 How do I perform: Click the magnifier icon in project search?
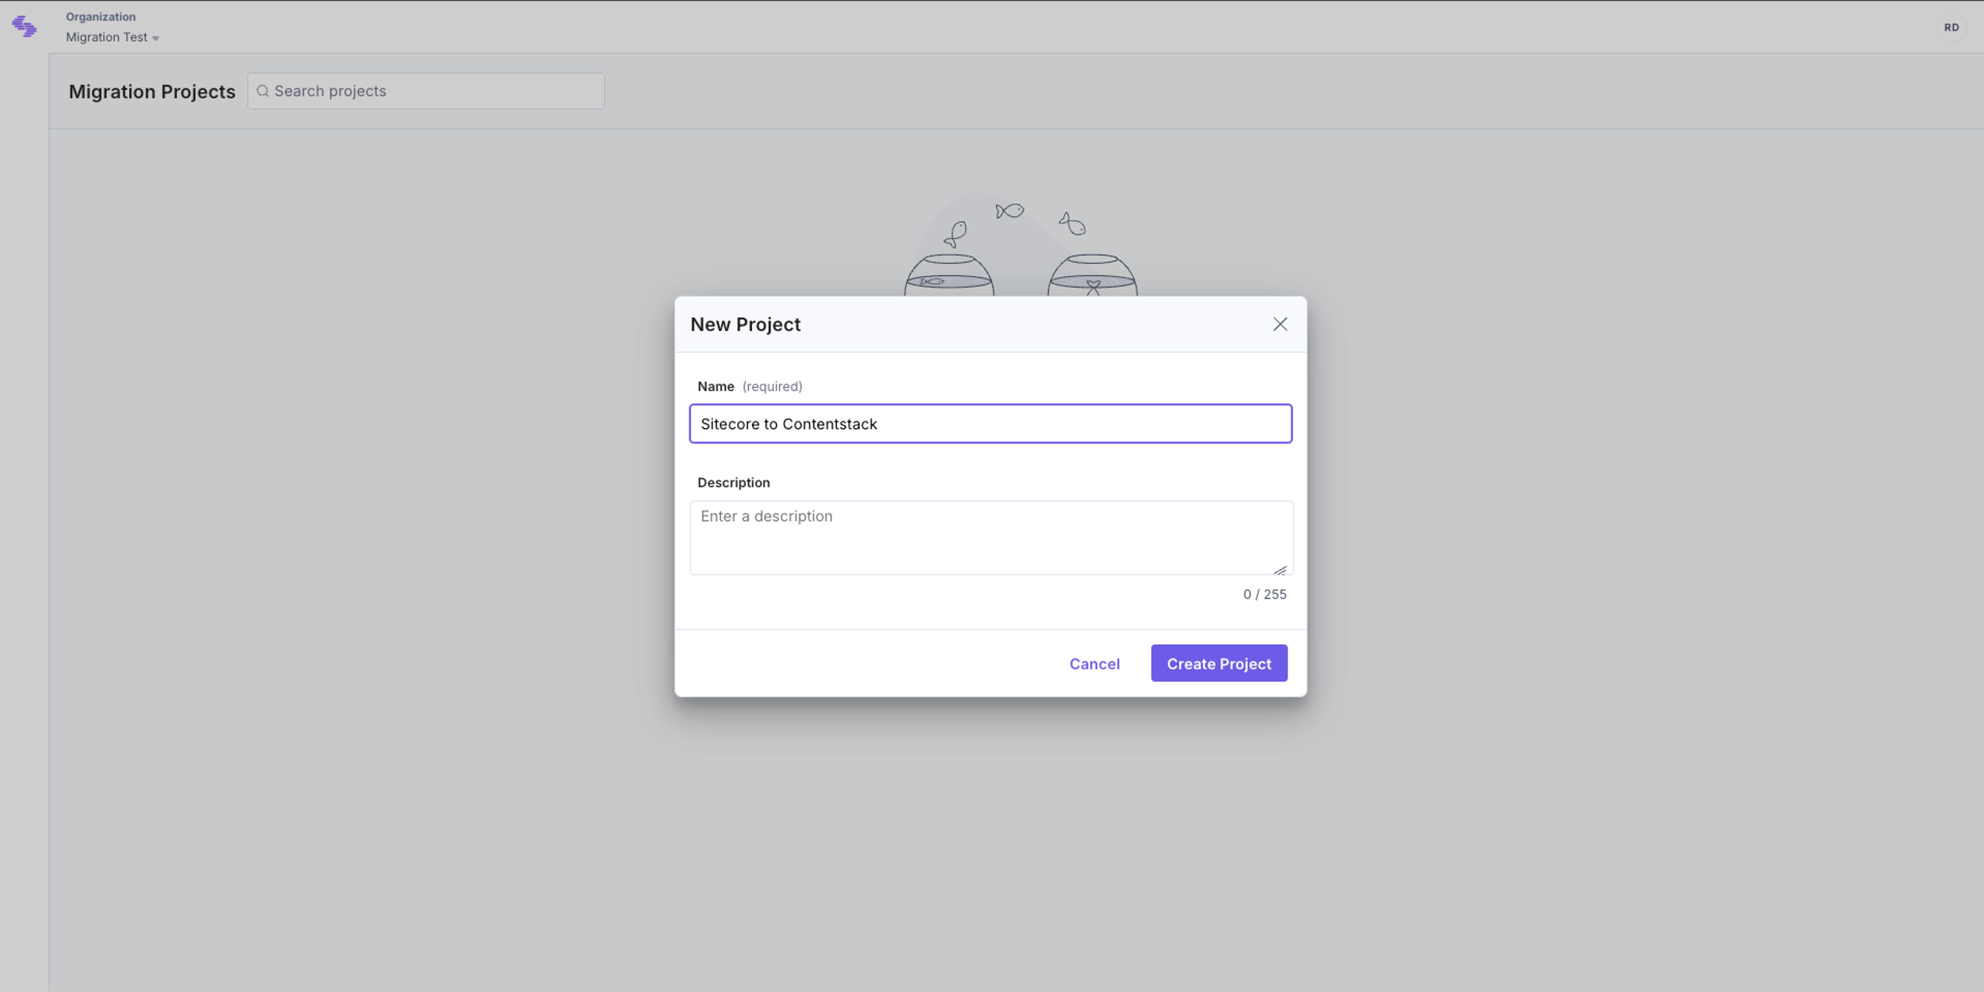[262, 91]
